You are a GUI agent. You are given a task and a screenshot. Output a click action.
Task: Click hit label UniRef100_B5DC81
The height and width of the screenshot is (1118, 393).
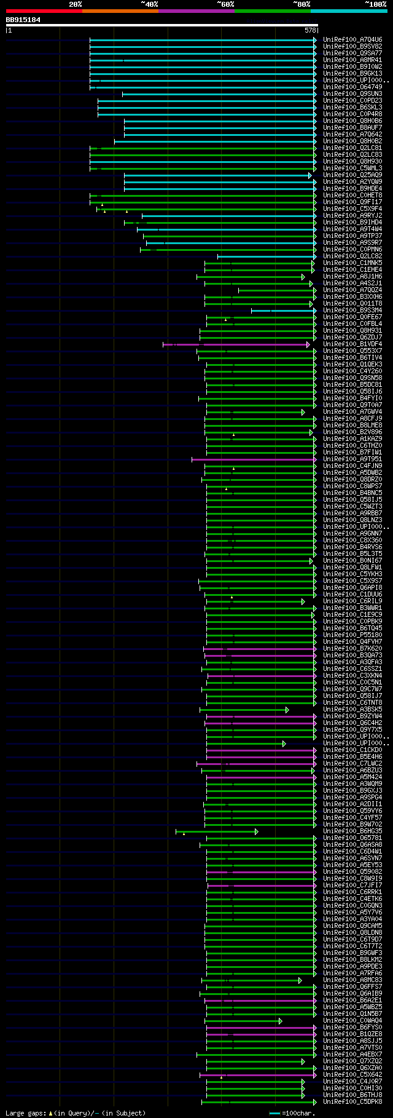point(352,384)
